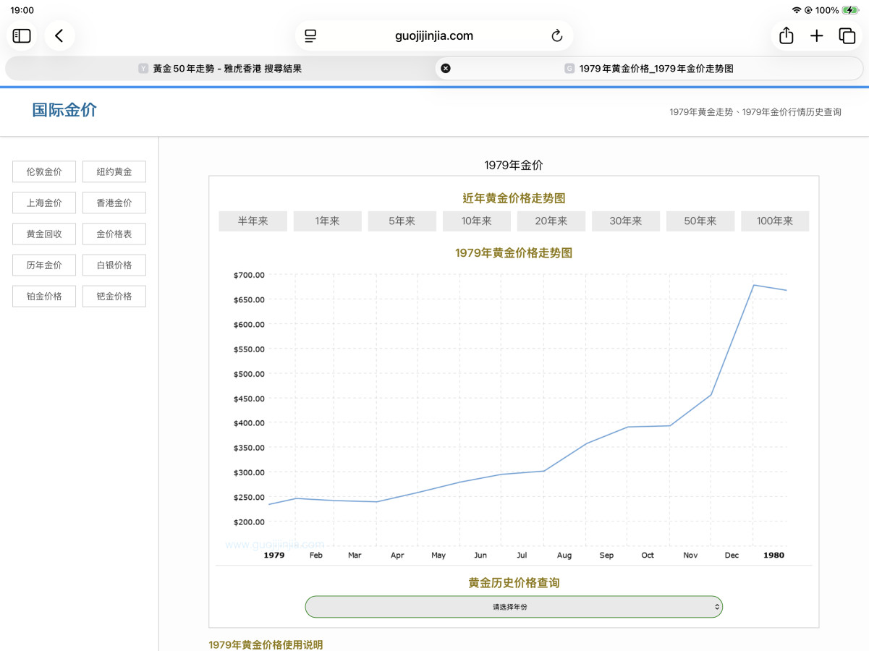Click the 国际金价 site logo

(x=64, y=110)
